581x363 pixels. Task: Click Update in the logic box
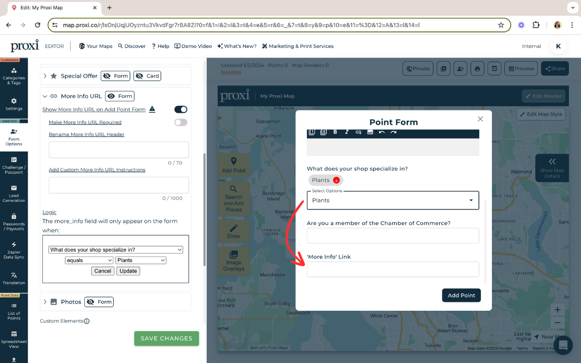point(128,271)
